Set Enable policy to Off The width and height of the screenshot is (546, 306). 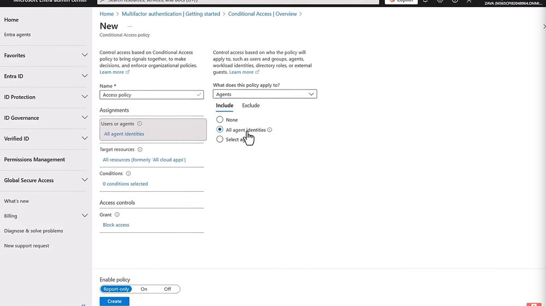pos(167,289)
